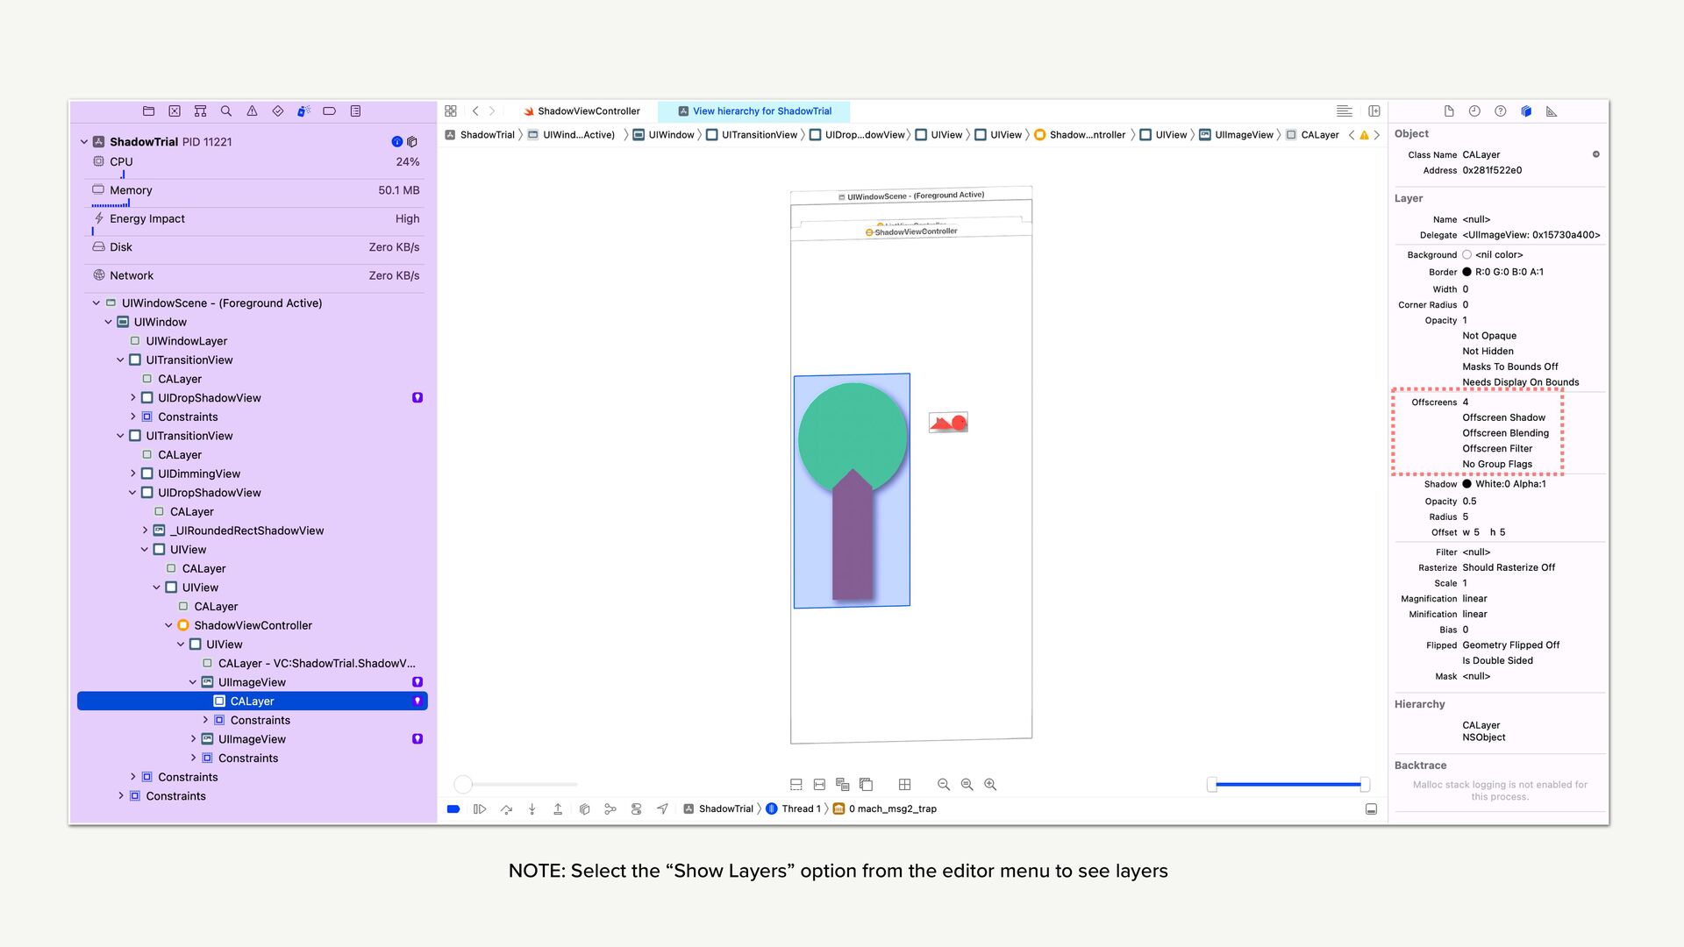Screen dimensions: 1684x947
Task: Select the Debug navigator spray icon
Action: point(303,111)
